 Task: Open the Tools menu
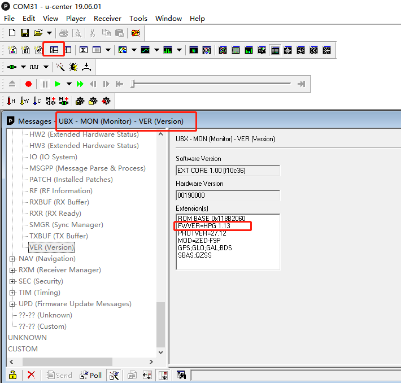pos(138,19)
